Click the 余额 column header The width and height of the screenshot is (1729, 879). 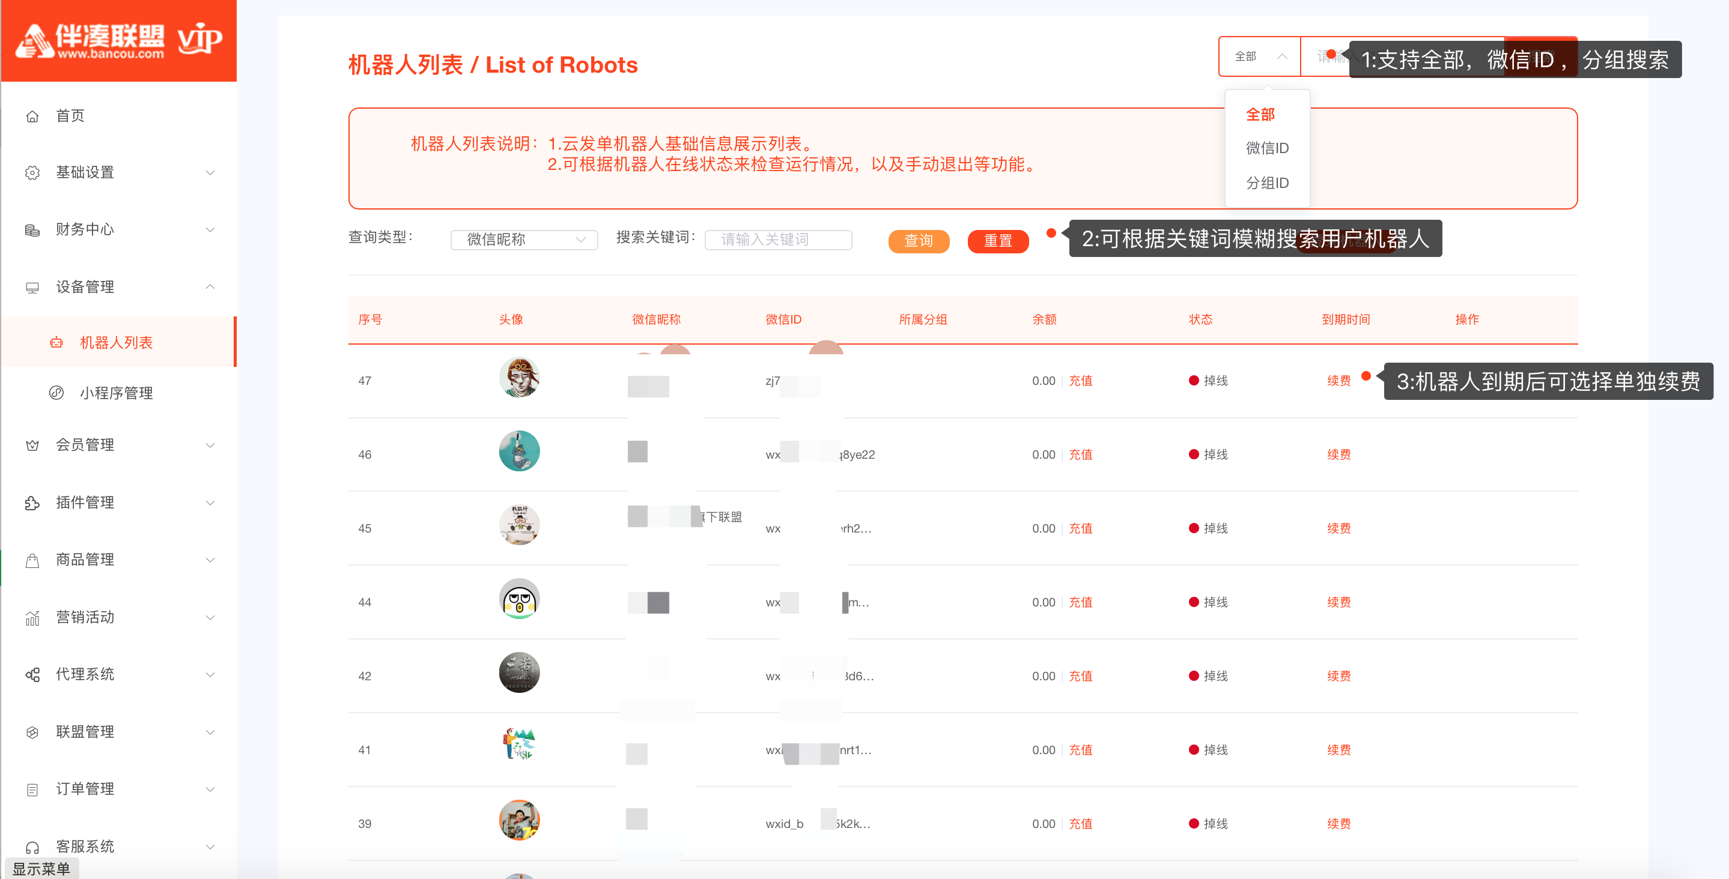tap(1044, 319)
